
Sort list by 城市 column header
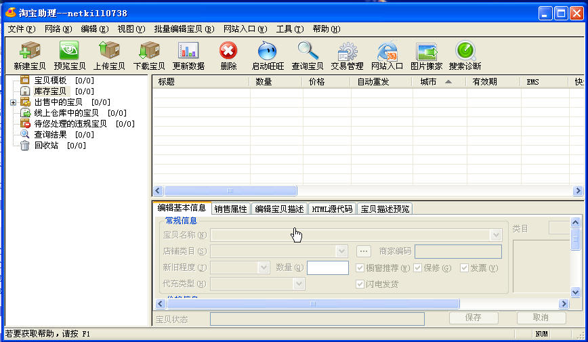point(439,82)
